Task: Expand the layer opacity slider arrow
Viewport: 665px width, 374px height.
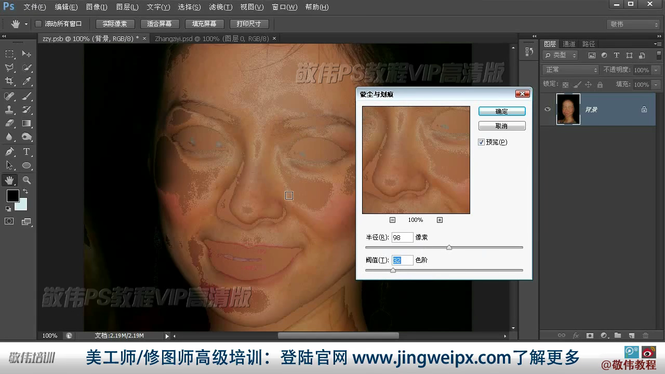Action: coord(656,70)
